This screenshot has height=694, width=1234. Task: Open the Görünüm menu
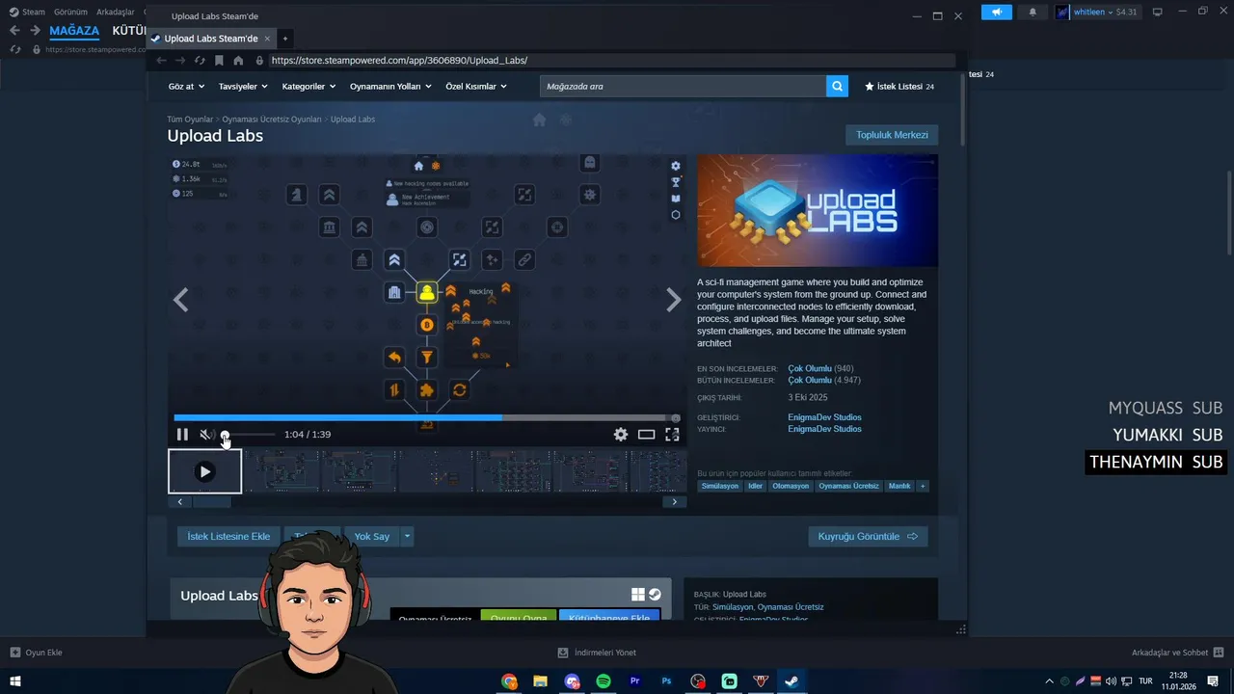tap(70, 12)
